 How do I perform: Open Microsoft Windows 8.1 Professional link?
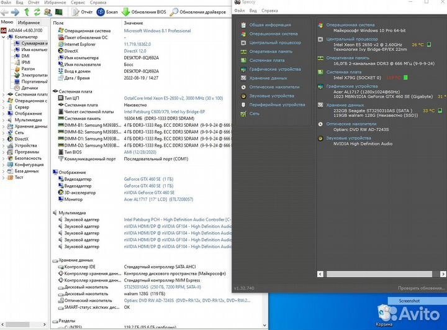[x=157, y=31]
